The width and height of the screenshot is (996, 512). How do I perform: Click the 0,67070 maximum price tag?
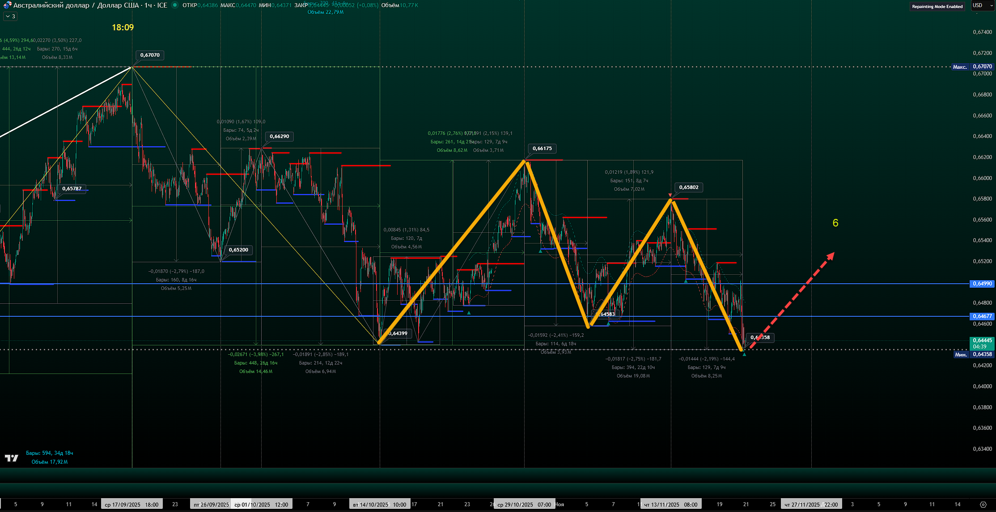point(982,67)
